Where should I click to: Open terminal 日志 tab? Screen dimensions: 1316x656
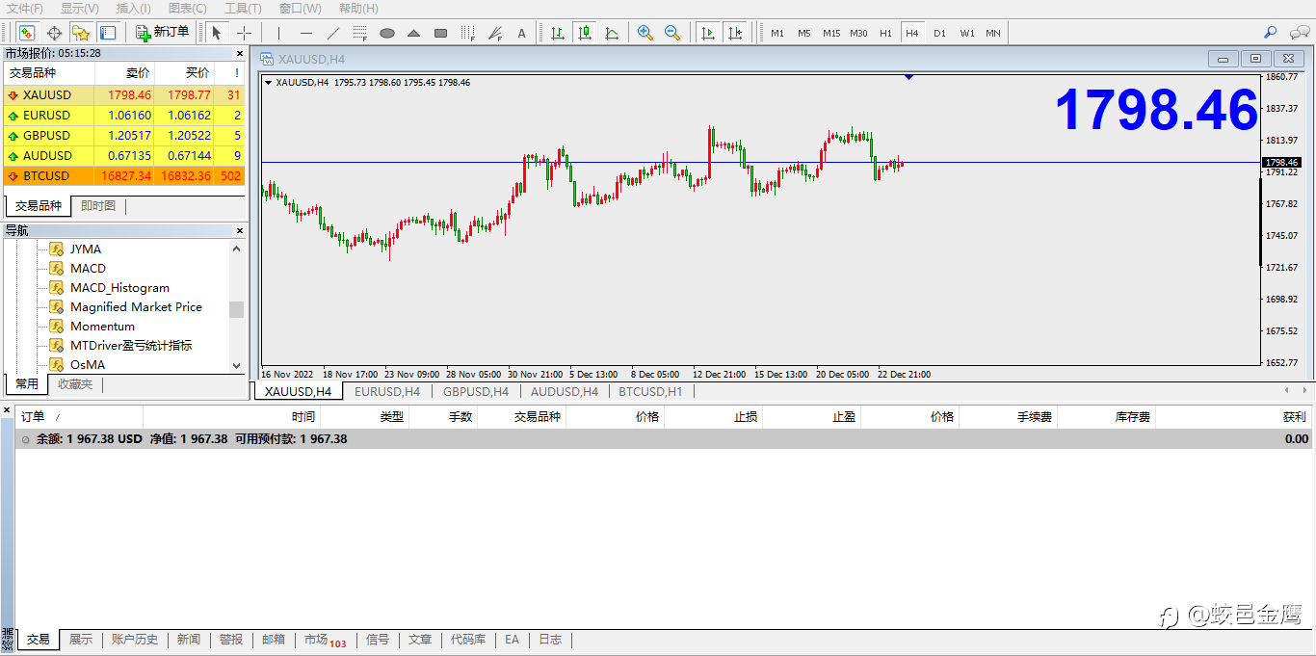tap(550, 640)
